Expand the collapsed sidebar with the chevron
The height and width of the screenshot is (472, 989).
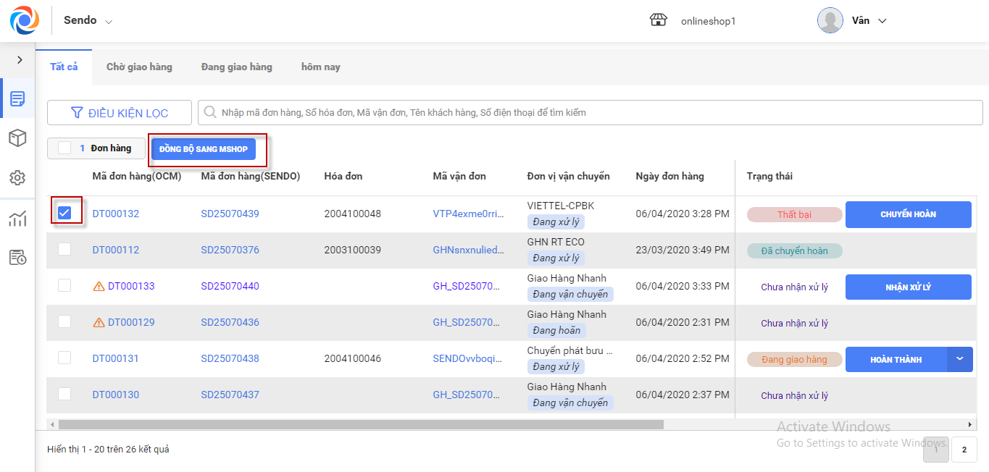pyautogui.click(x=20, y=59)
